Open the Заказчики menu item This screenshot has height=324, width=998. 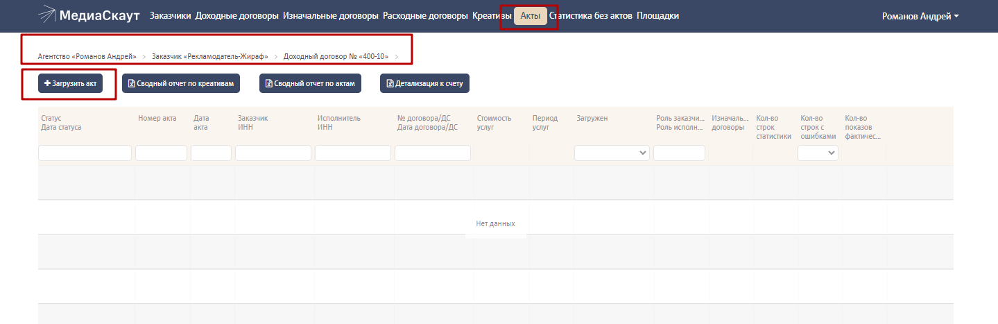[x=170, y=15]
